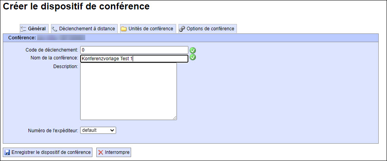This screenshot has height=161, width=387.
Task: Go to the Unités de conférence tab
Action: tap(148, 29)
